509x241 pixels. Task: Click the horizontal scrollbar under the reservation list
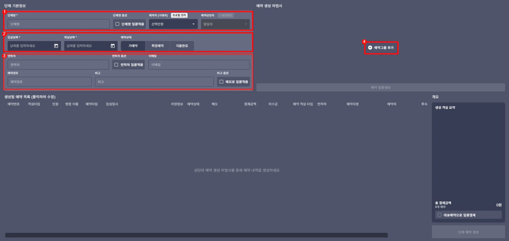click(x=196, y=235)
